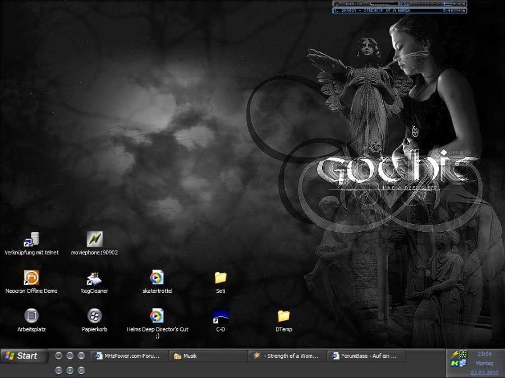Click the Internet Explorer icon on ForumBase taskbar button
This screenshot has height=378, width=505.
pyautogui.click(x=336, y=356)
